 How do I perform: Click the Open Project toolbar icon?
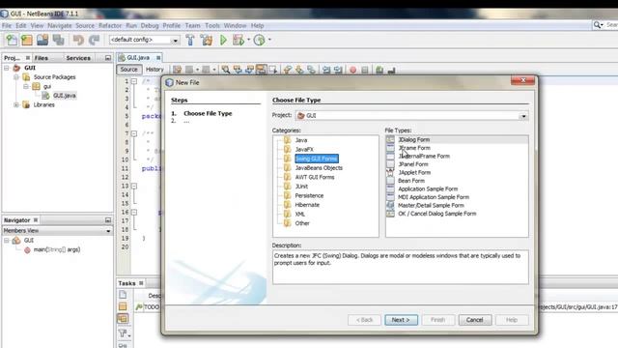coord(42,40)
